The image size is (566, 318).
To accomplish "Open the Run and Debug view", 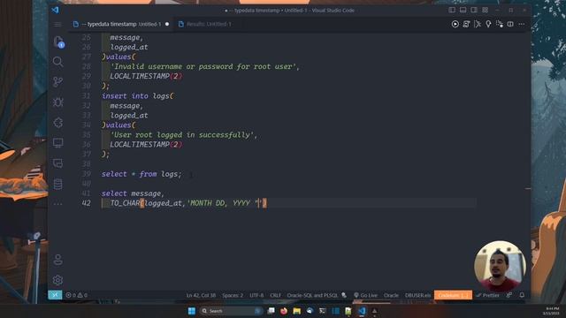I will tap(57, 102).
